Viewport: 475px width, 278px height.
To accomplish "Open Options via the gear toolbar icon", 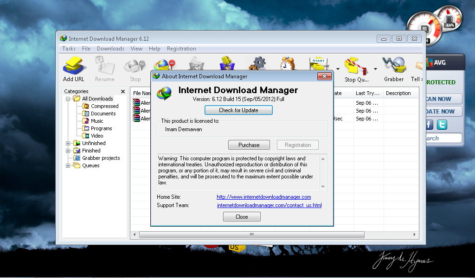I will click(x=257, y=63).
